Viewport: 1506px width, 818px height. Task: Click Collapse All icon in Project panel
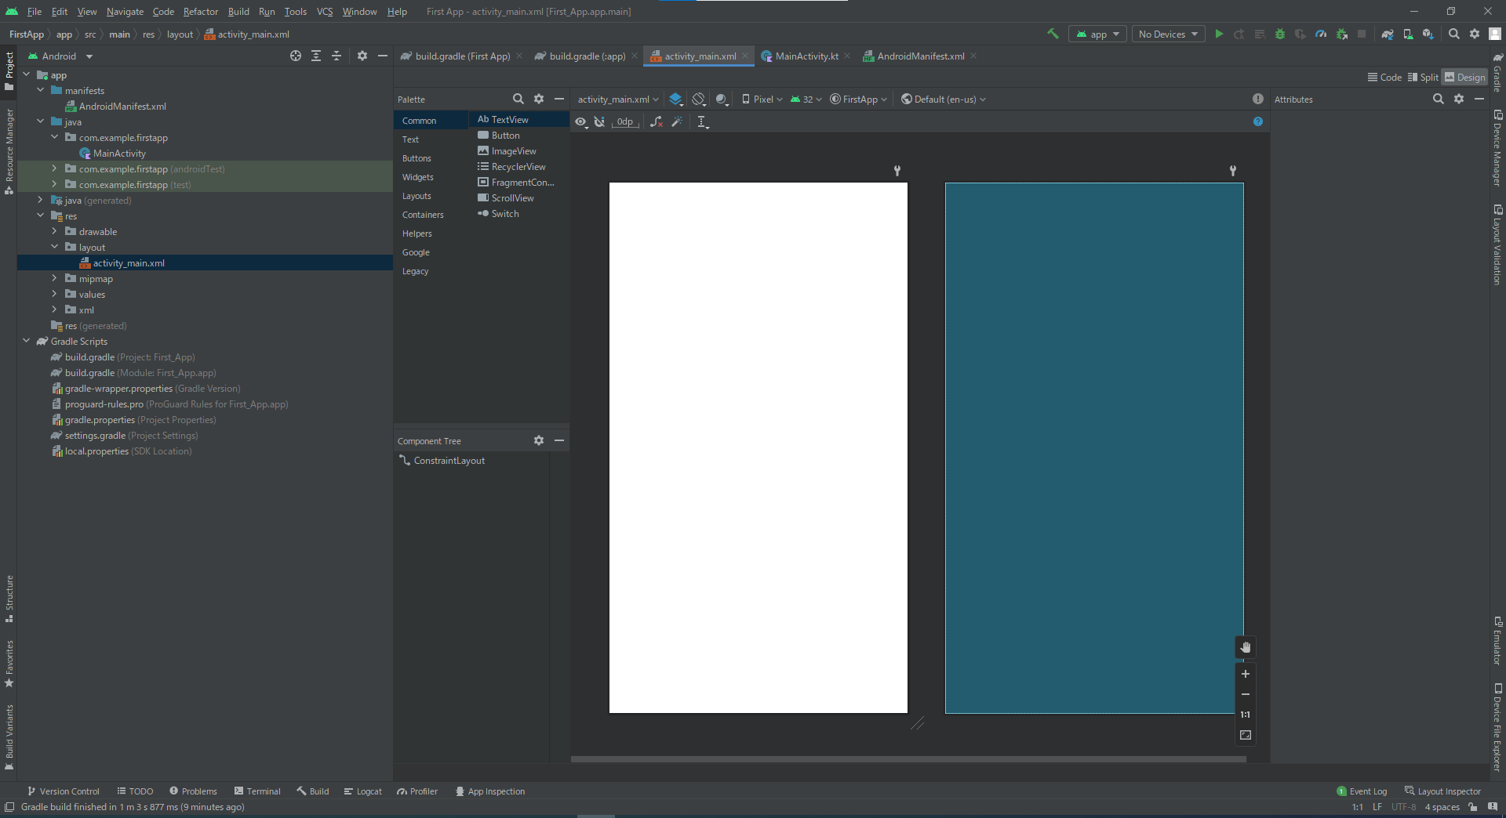coord(336,56)
